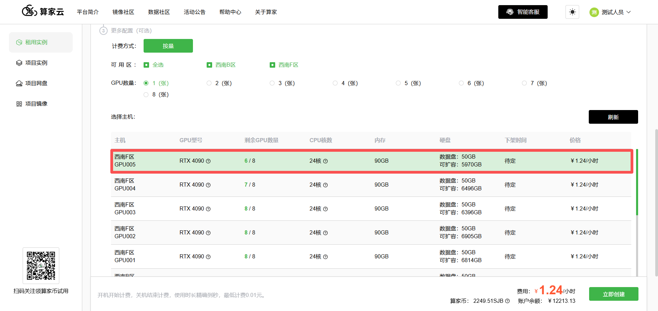Click the RTX 4090 info icon in GPU004 row
Viewport: 658px width, 311px height.
tap(208, 185)
